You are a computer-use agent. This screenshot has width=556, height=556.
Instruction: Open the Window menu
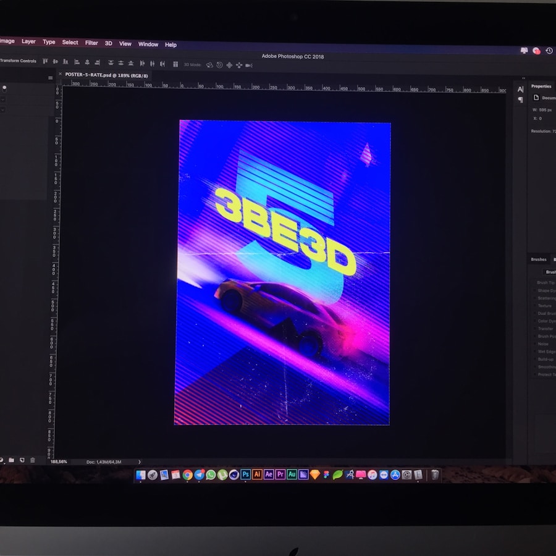[x=148, y=44]
